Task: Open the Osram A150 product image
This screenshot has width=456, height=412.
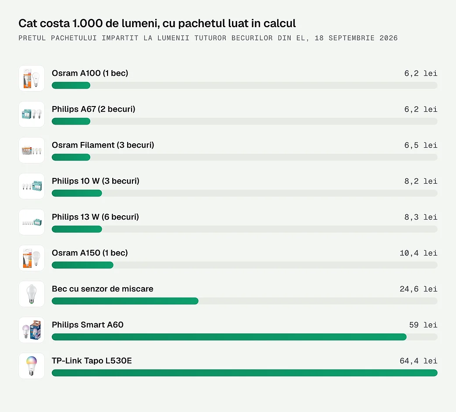Action: tap(32, 258)
